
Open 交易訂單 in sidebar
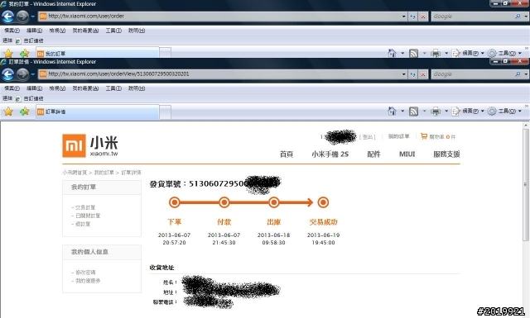pos(85,207)
